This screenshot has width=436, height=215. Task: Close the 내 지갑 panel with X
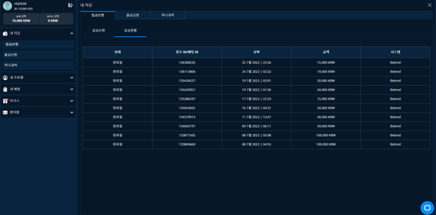[x=430, y=5]
